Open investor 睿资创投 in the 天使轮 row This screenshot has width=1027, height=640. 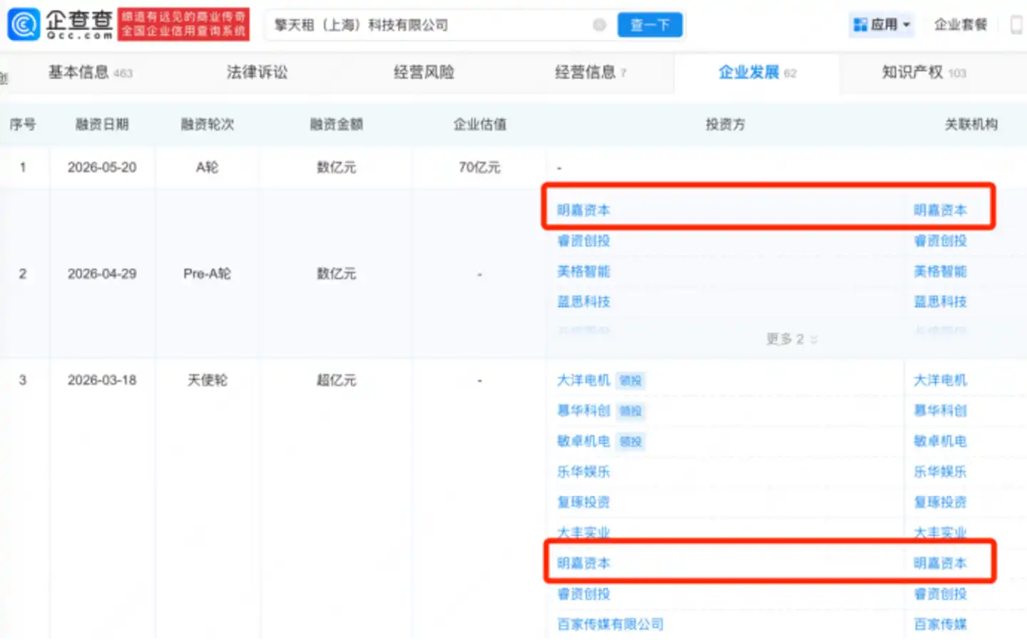coord(583,594)
